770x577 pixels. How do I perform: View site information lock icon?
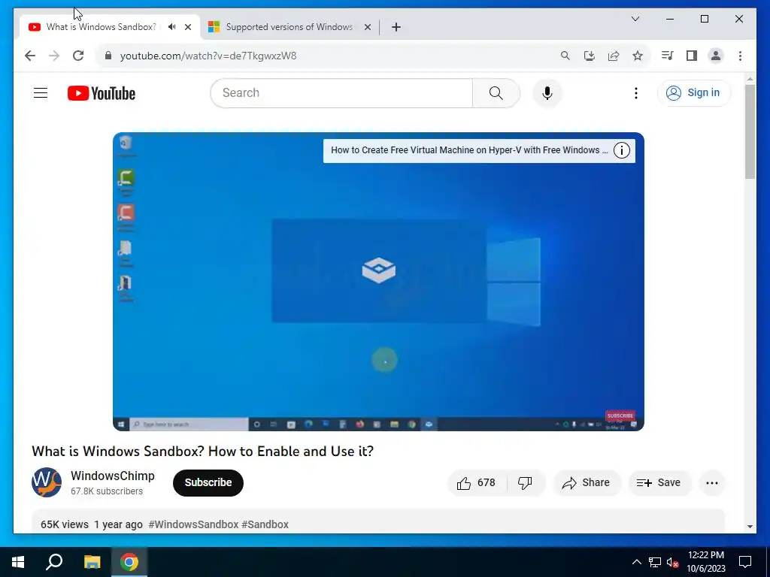108,56
